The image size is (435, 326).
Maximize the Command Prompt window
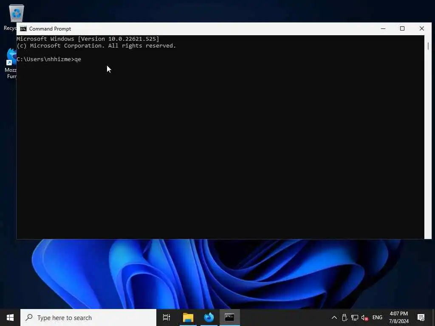pyautogui.click(x=402, y=28)
